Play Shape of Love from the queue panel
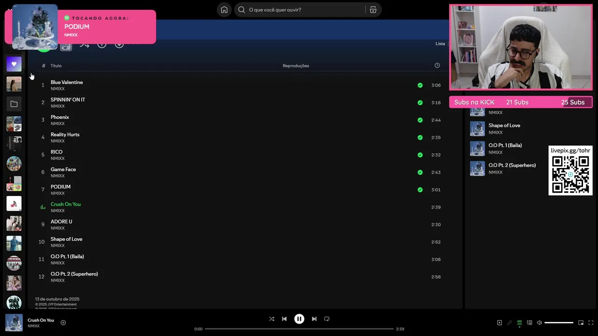 [x=504, y=126]
